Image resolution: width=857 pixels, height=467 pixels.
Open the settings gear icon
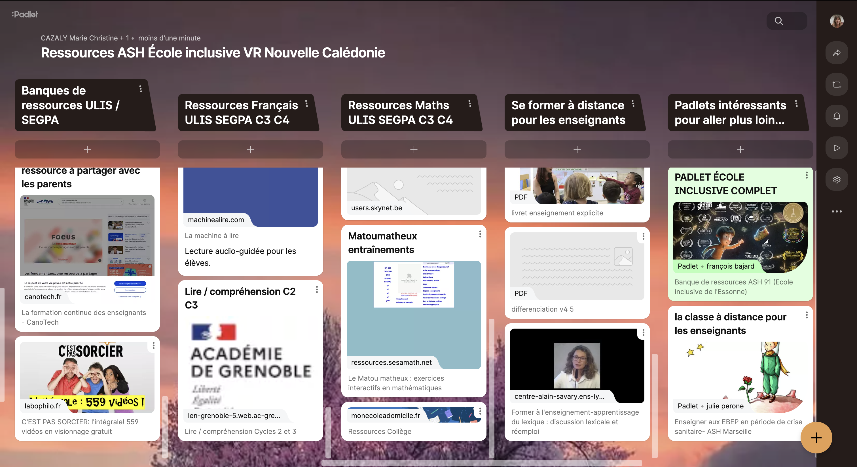pos(837,180)
